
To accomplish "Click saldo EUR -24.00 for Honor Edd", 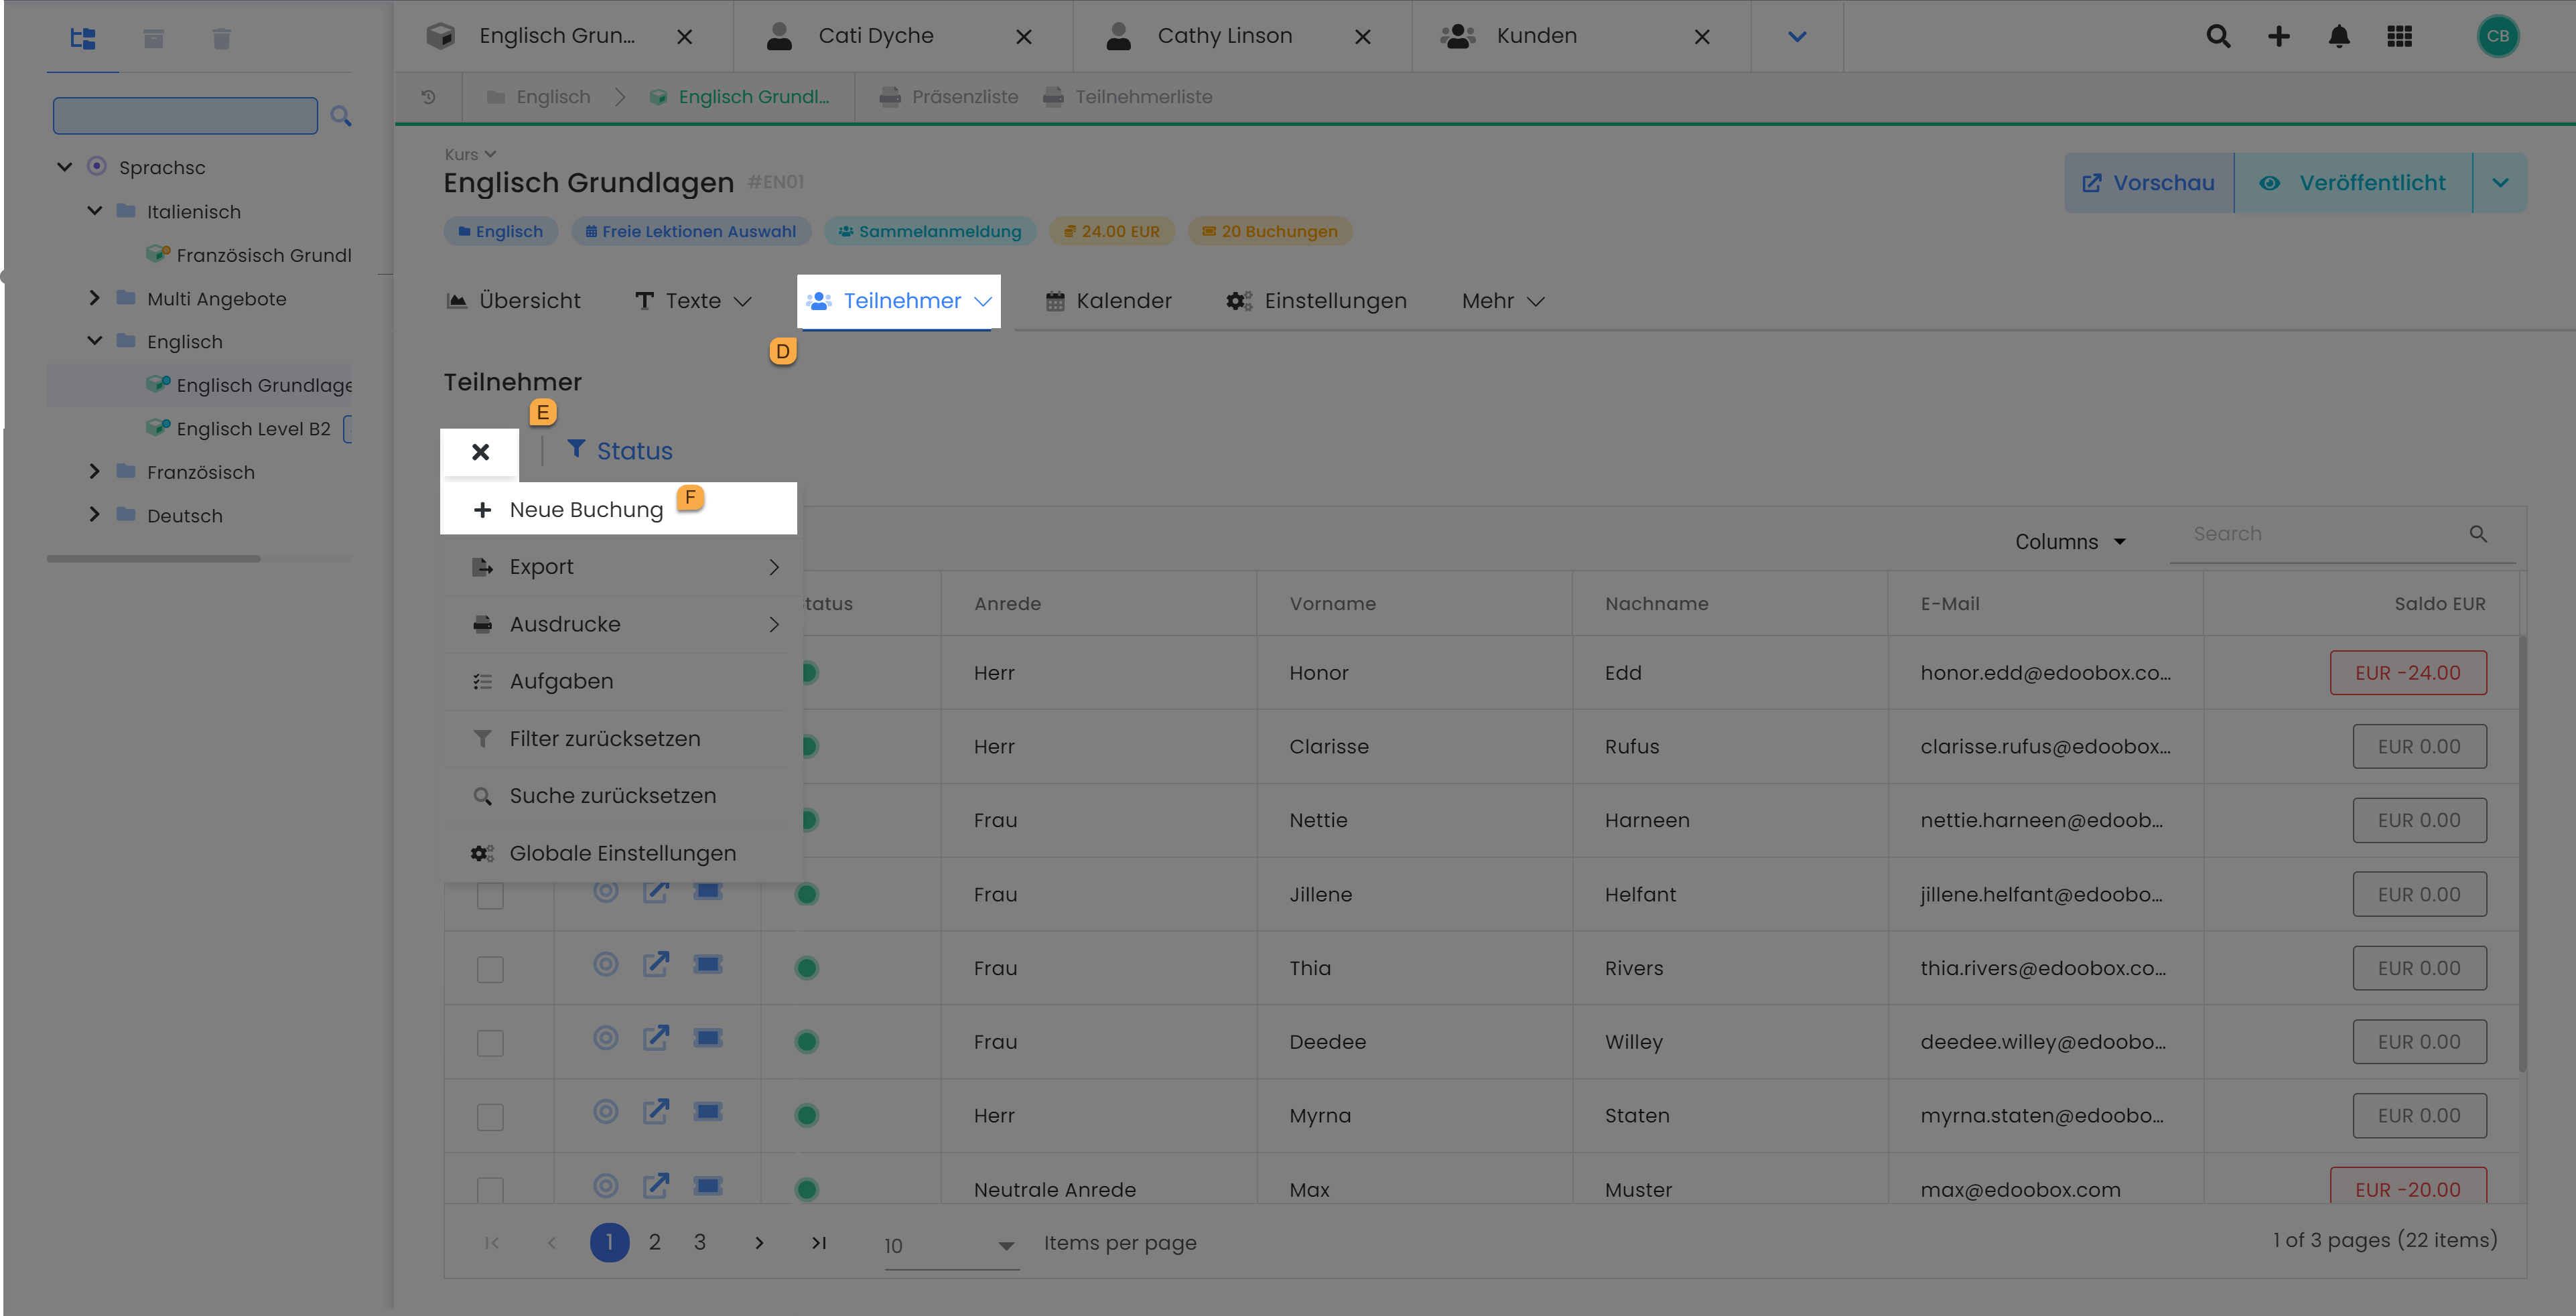I will point(2408,673).
